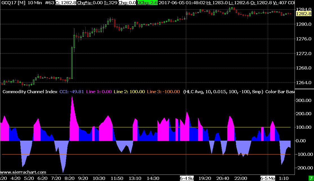
Task: Click the -200.00 CCI scale label
Action: (304, 168)
